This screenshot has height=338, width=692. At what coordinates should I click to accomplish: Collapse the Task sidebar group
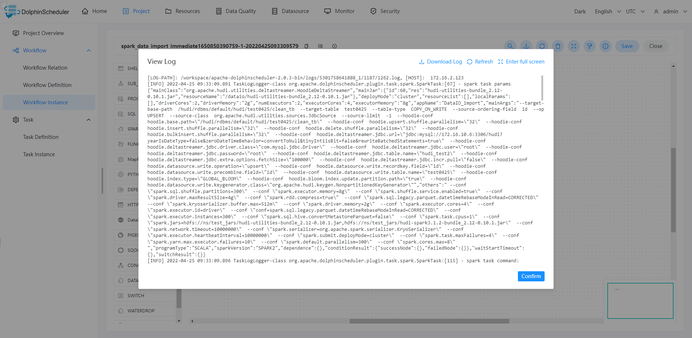[89, 120]
